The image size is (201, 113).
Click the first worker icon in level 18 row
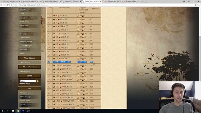78,76
